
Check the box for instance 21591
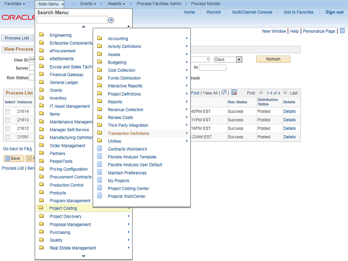(x=8, y=138)
